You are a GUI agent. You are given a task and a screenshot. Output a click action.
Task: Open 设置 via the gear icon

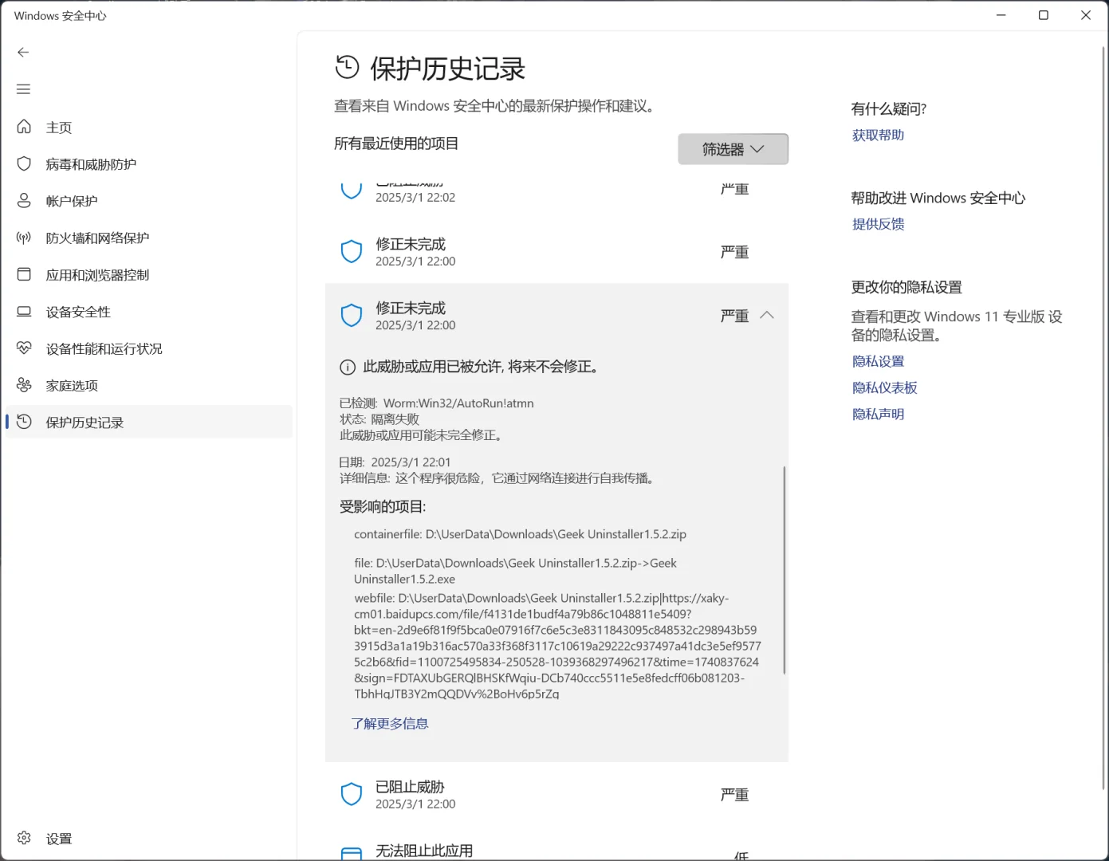pos(24,838)
